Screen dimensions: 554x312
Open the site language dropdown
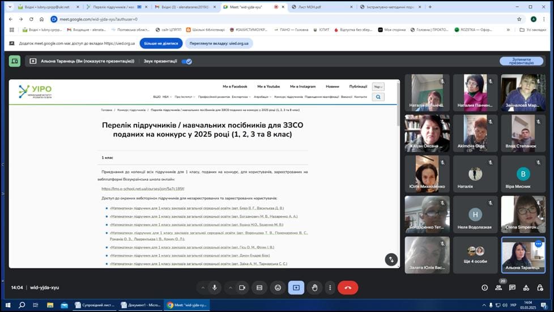(378, 86)
